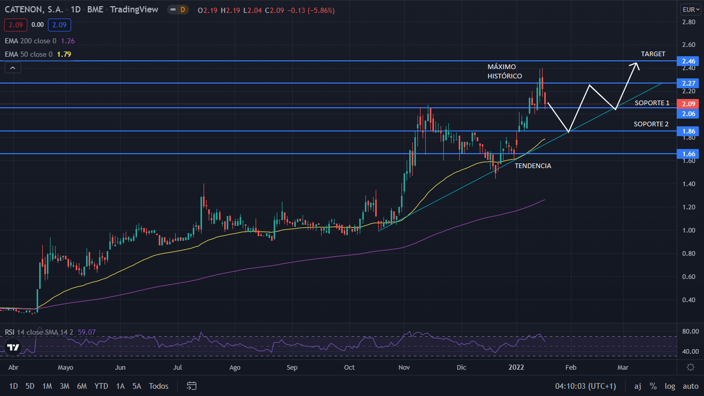Select the YTD time range

point(102,386)
